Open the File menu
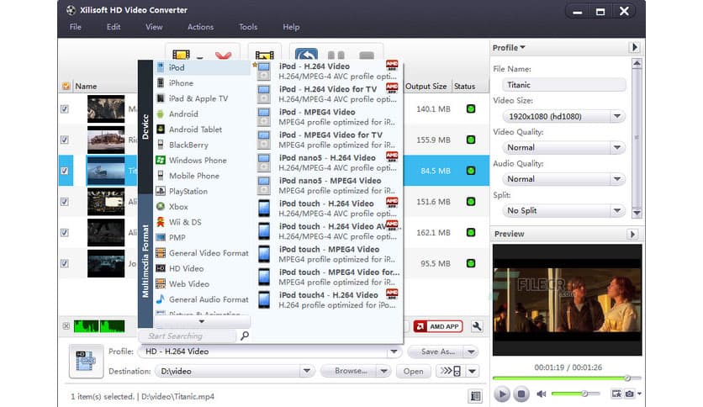Image resolution: width=703 pixels, height=407 pixels. coord(76,27)
